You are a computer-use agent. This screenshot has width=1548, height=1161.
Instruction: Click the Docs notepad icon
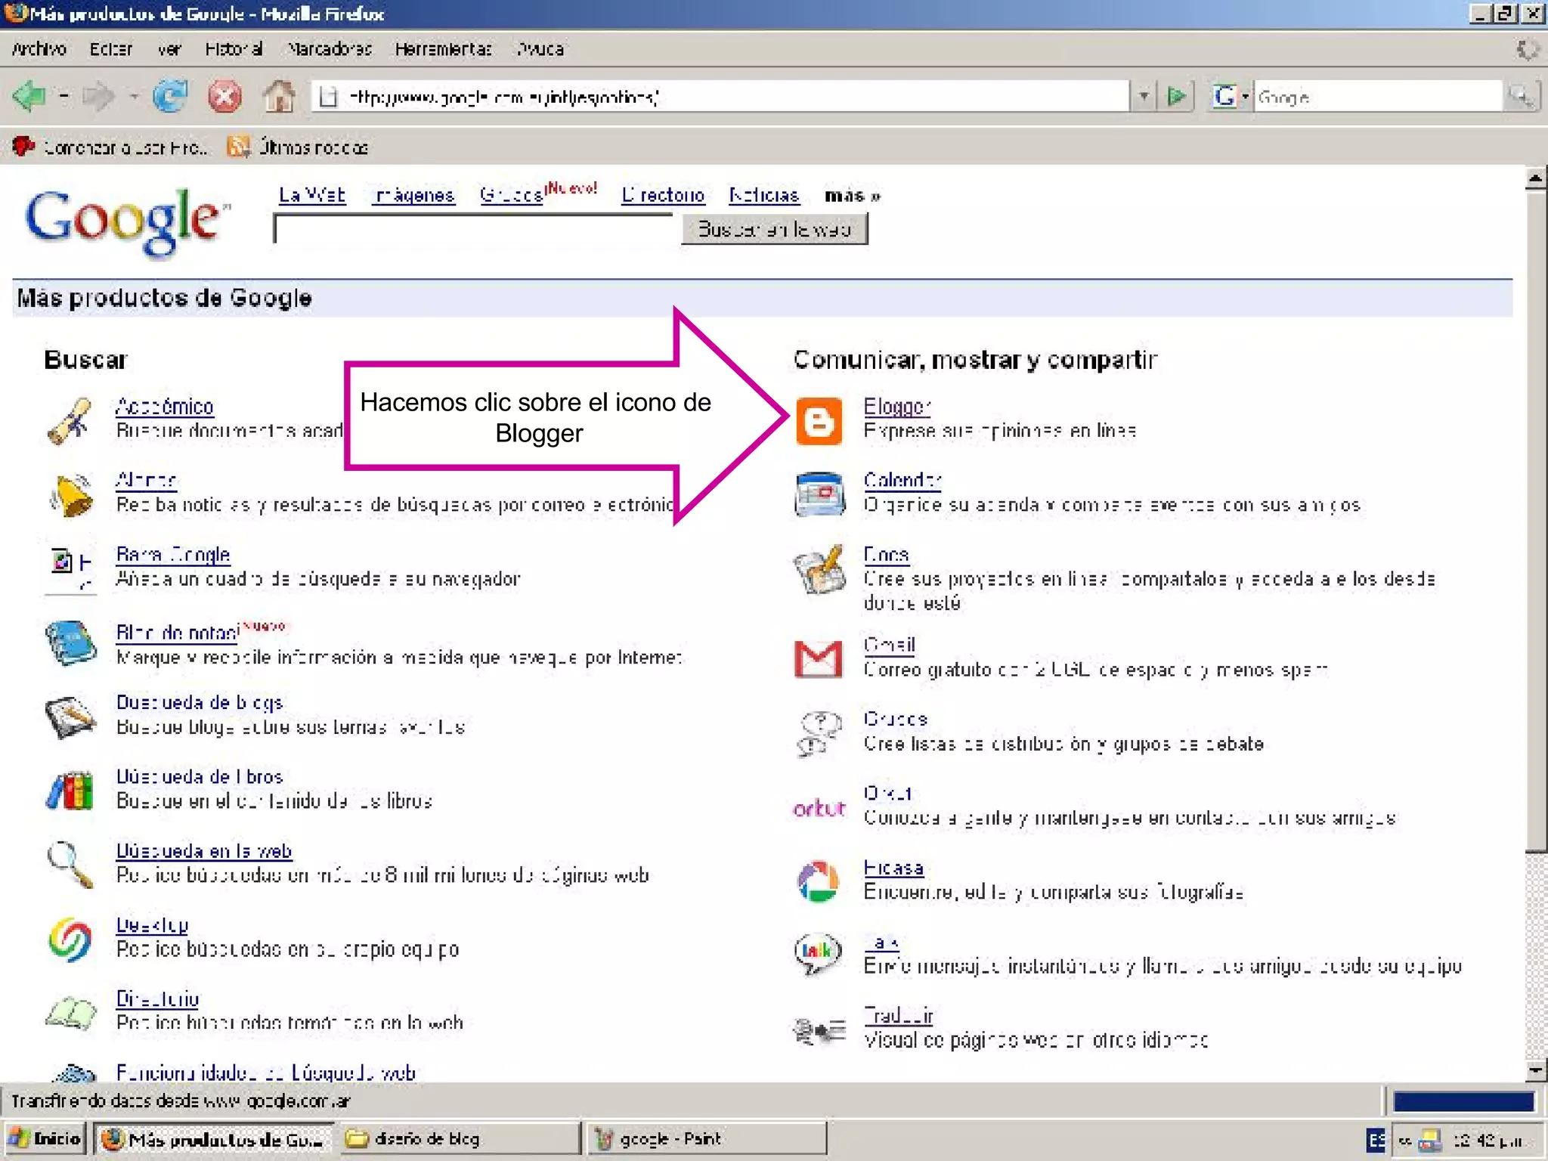click(819, 570)
